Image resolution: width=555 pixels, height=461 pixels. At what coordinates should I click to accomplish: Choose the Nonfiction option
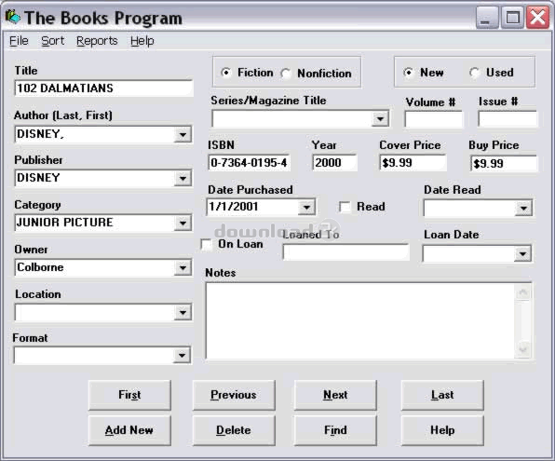[285, 74]
